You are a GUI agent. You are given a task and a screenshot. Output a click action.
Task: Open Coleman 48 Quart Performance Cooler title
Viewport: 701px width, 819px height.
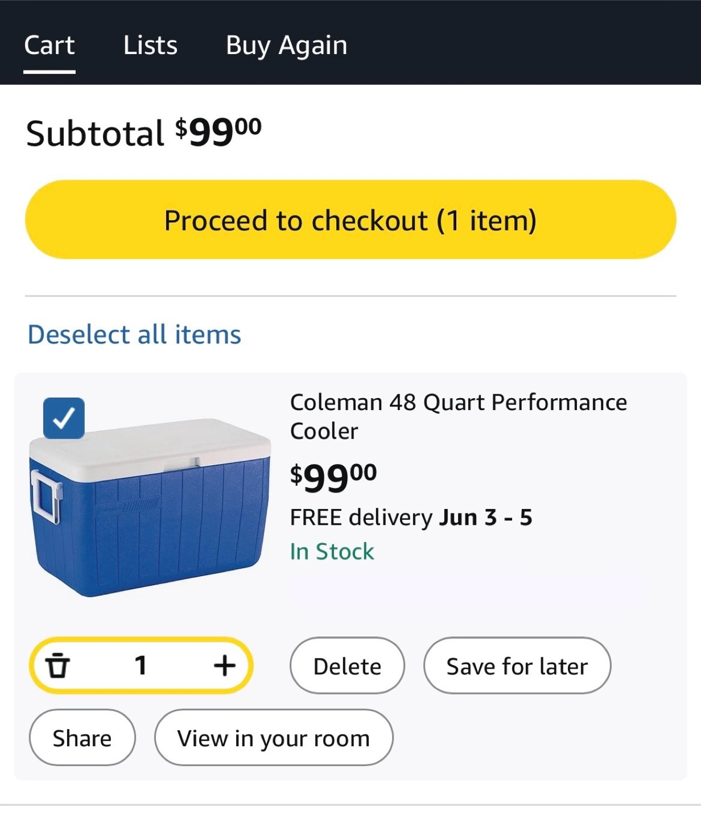coord(458,416)
